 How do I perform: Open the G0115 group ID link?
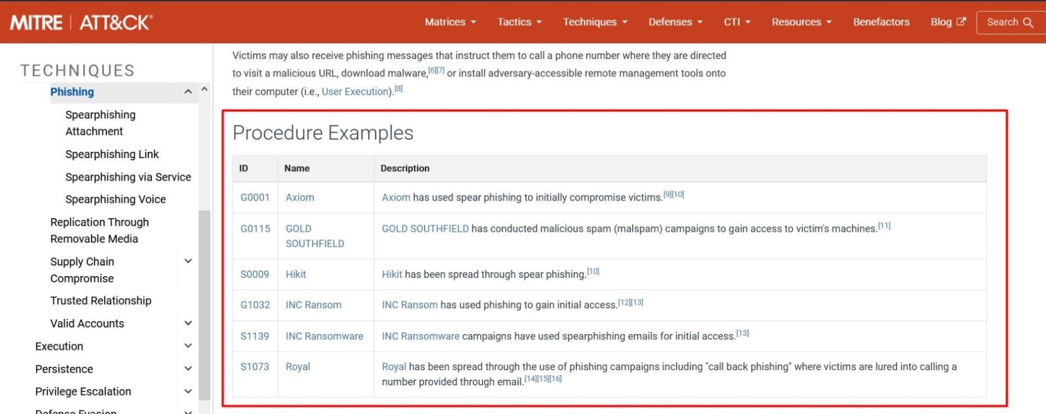[255, 229]
